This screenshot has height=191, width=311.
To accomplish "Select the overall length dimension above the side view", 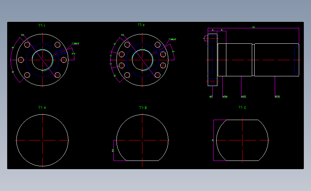I will point(253,27).
